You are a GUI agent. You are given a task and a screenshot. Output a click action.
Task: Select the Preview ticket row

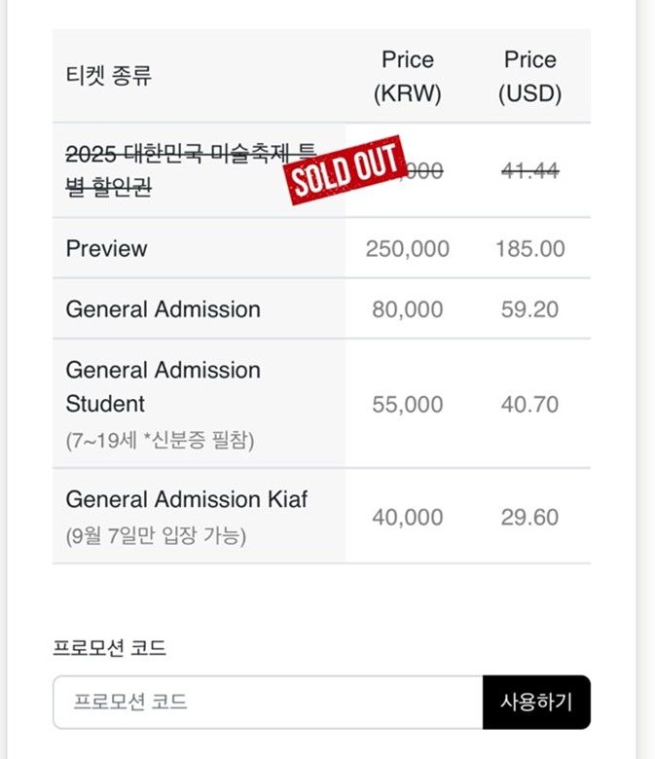click(321, 248)
